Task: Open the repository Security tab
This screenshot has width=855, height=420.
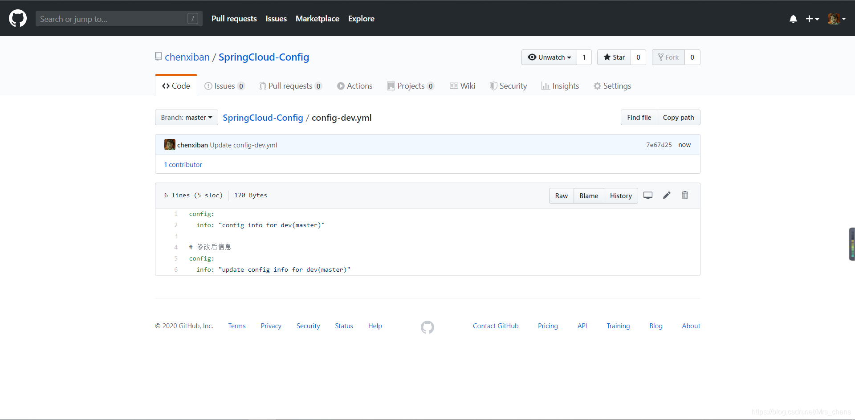Action: pyautogui.click(x=508, y=86)
